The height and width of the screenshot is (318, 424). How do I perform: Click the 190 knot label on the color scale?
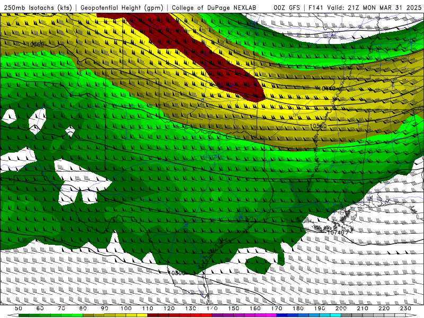[320, 308]
